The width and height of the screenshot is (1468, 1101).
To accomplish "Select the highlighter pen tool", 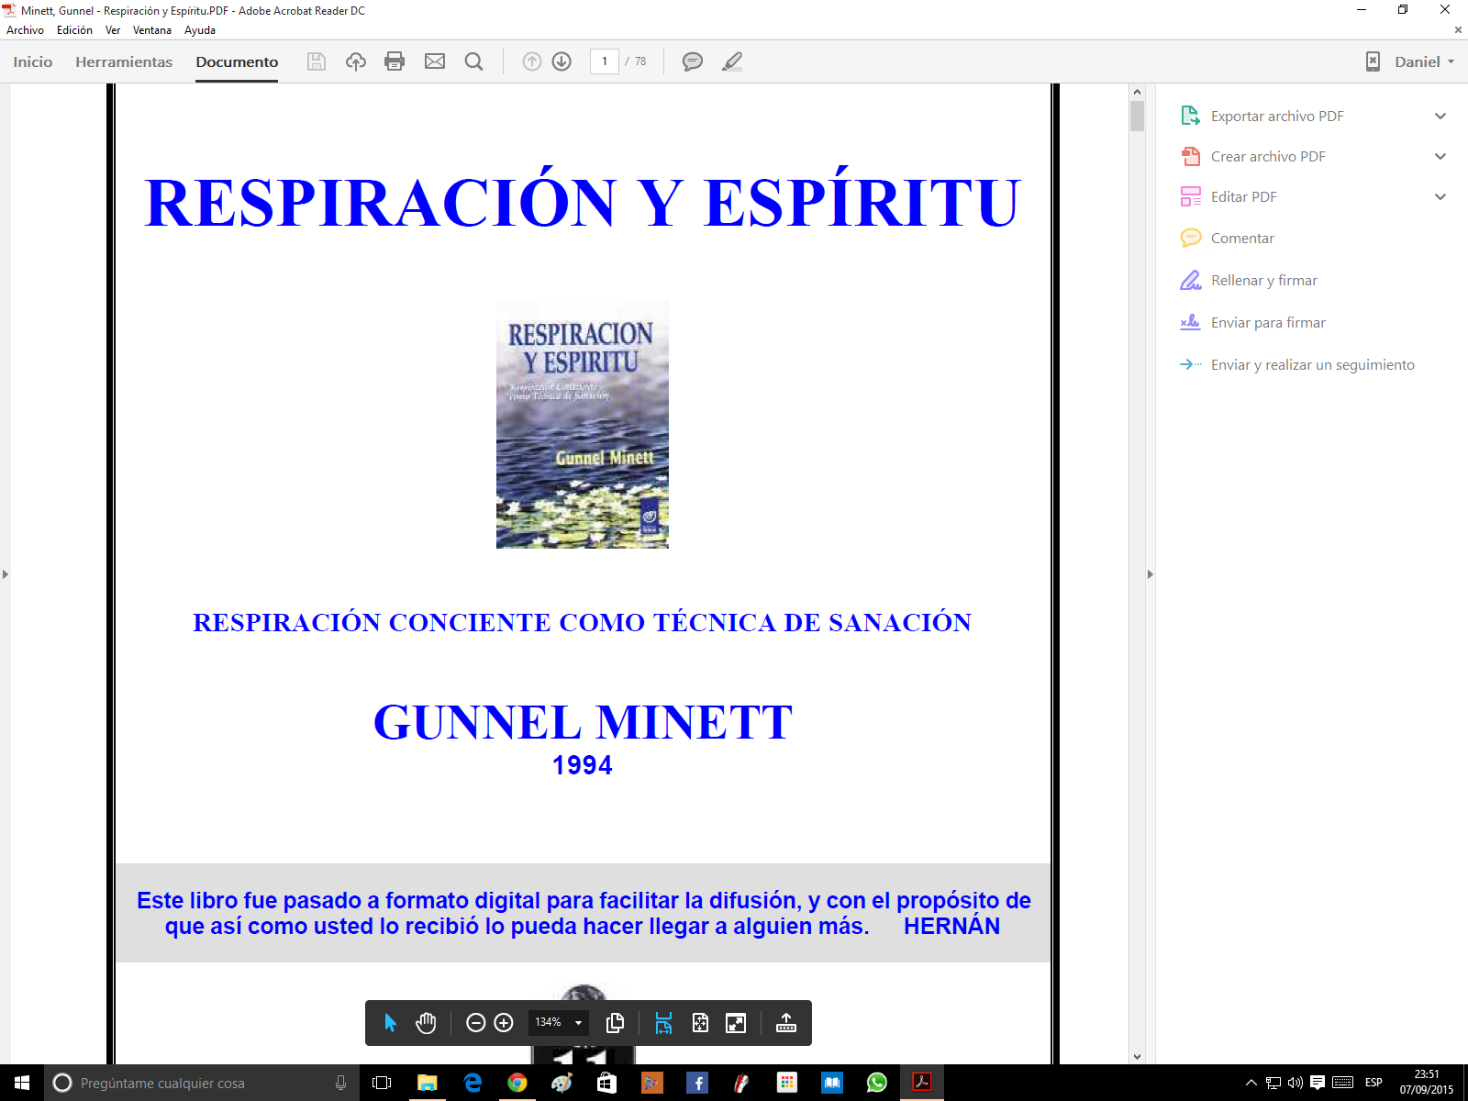I will 732,61.
